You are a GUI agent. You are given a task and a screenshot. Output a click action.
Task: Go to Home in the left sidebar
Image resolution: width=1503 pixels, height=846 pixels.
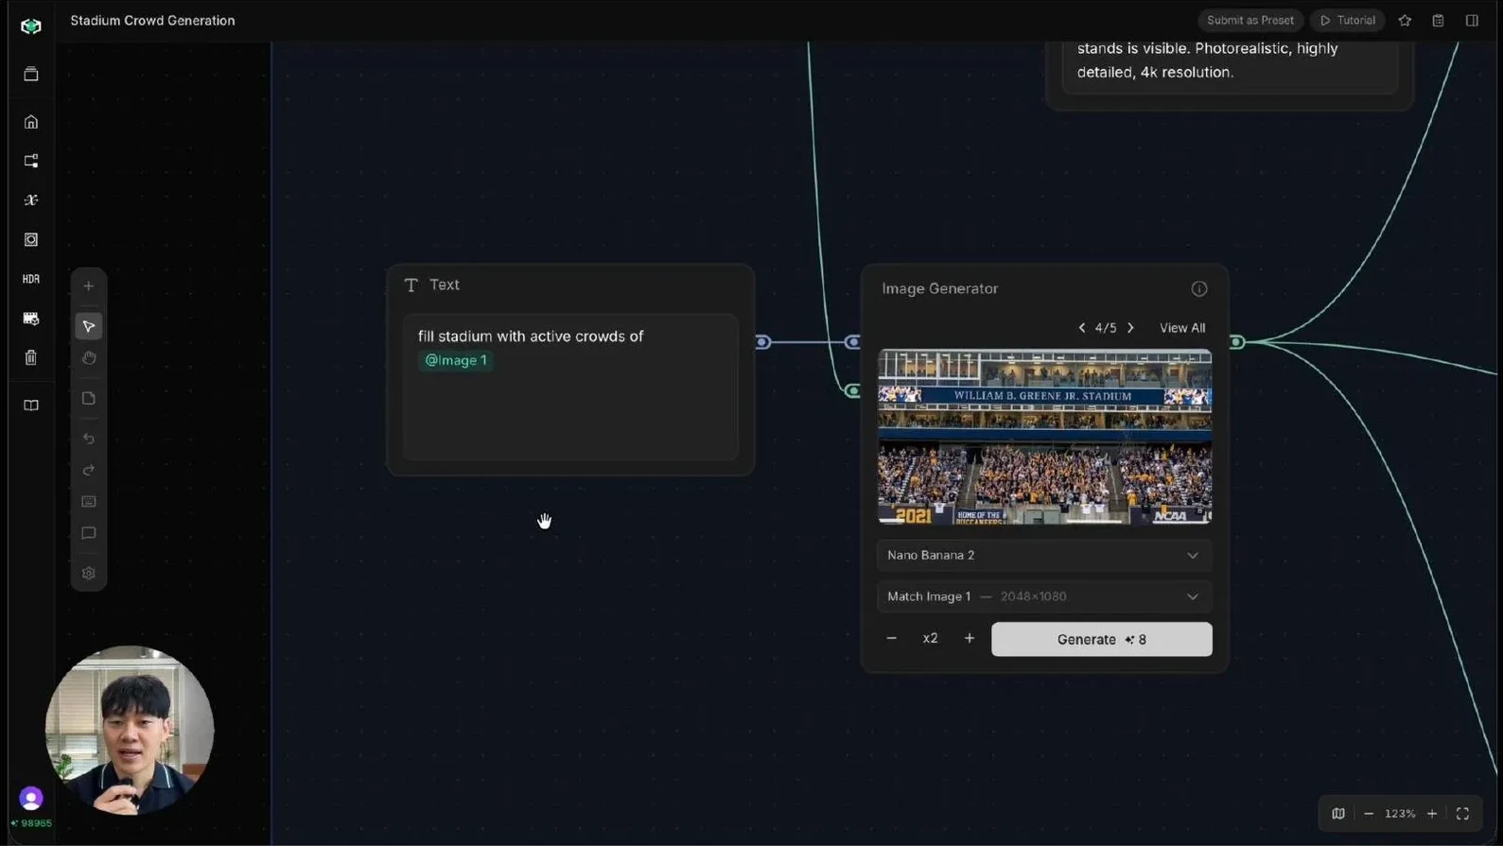point(31,122)
